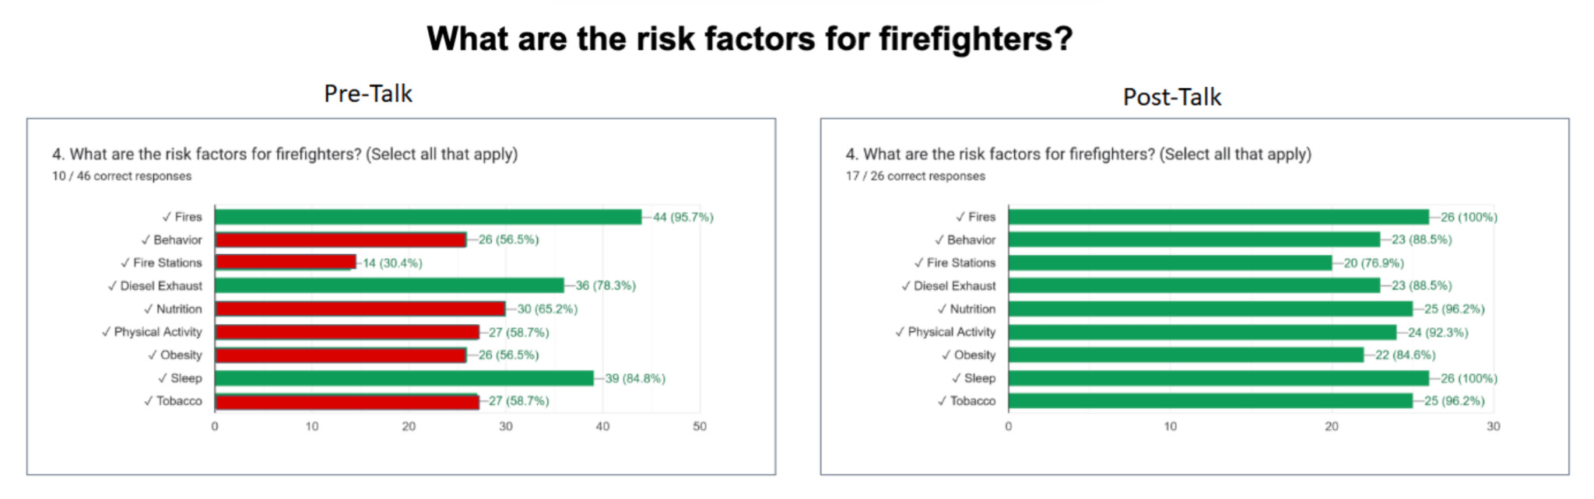Click the Post-Talk heading

pos(1171,97)
